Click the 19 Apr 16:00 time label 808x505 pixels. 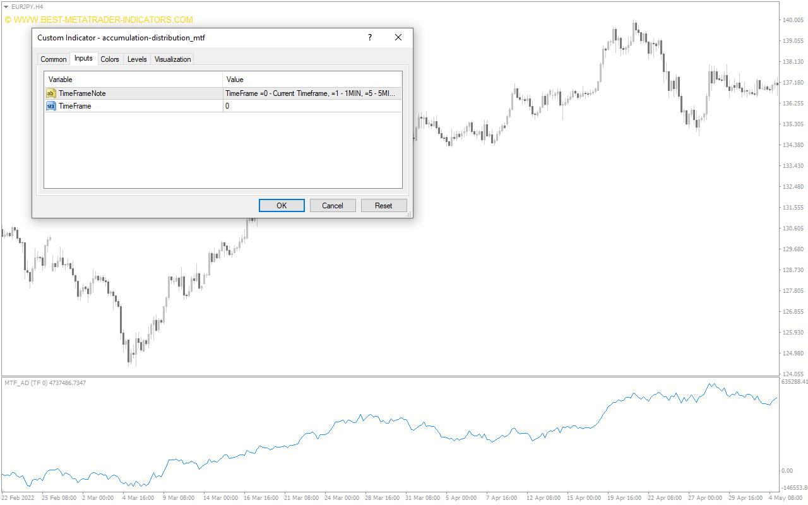point(624,498)
